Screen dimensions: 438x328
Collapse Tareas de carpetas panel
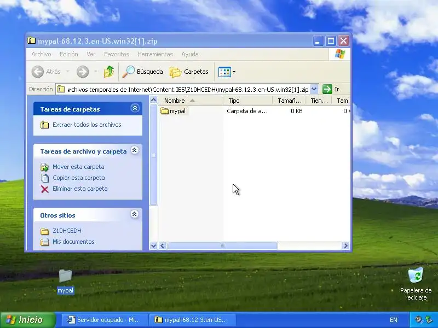click(x=135, y=108)
